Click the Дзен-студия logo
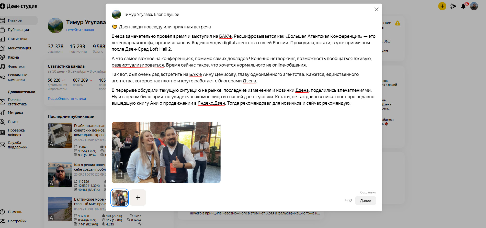Screen dimensions: 486x228 click(19, 6)
